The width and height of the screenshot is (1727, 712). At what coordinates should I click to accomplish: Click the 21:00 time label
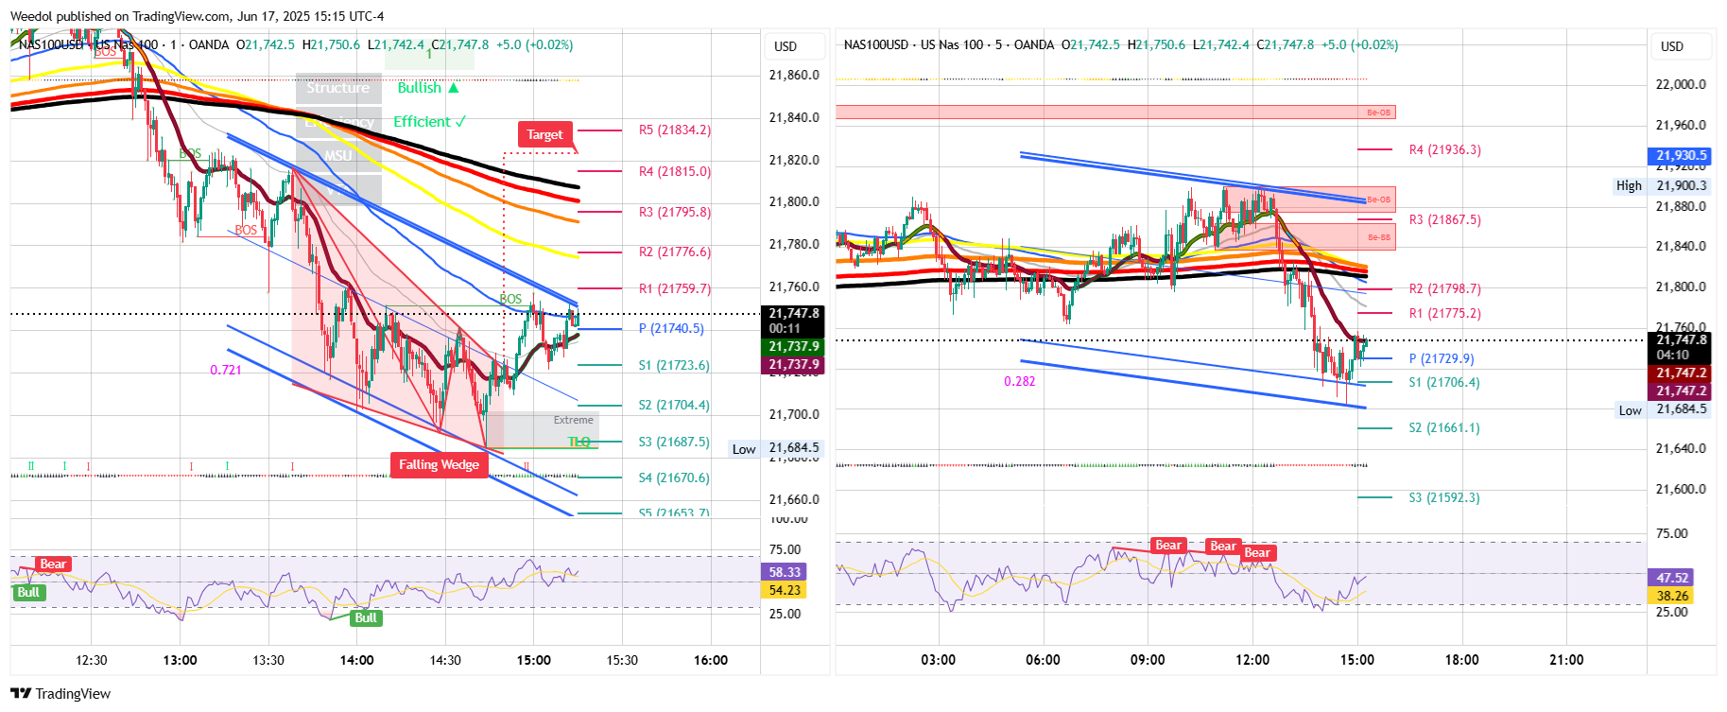click(1566, 660)
